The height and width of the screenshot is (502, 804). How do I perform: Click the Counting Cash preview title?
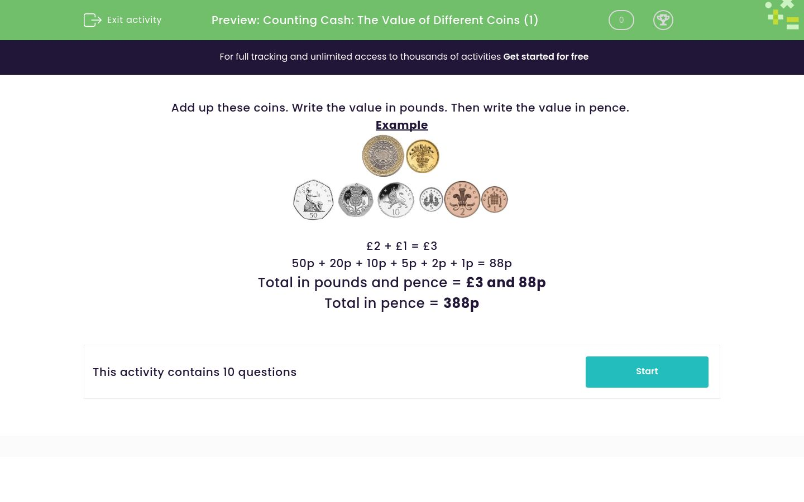375,20
